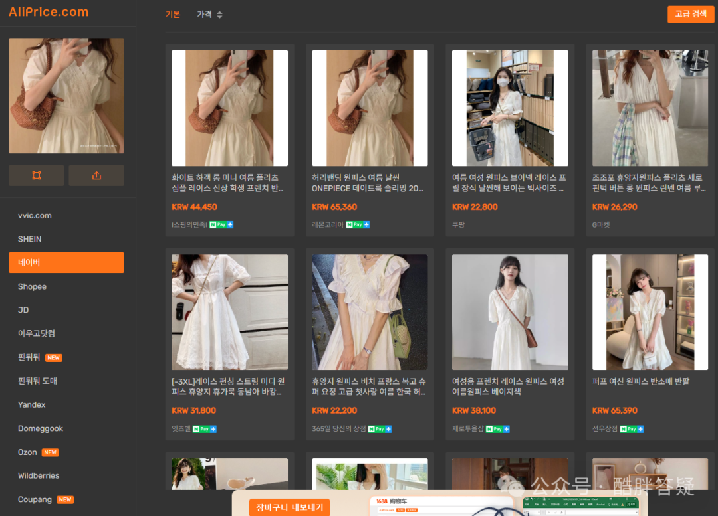
Task: Click N Pay icon beside 365일 당신의 상점
Action: pos(380,429)
